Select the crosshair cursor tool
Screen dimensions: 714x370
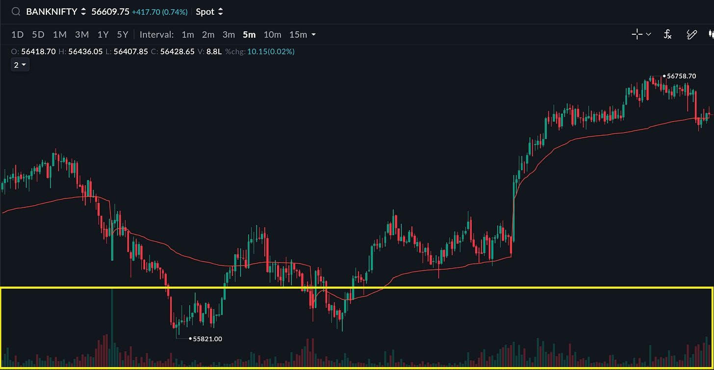coord(637,34)
